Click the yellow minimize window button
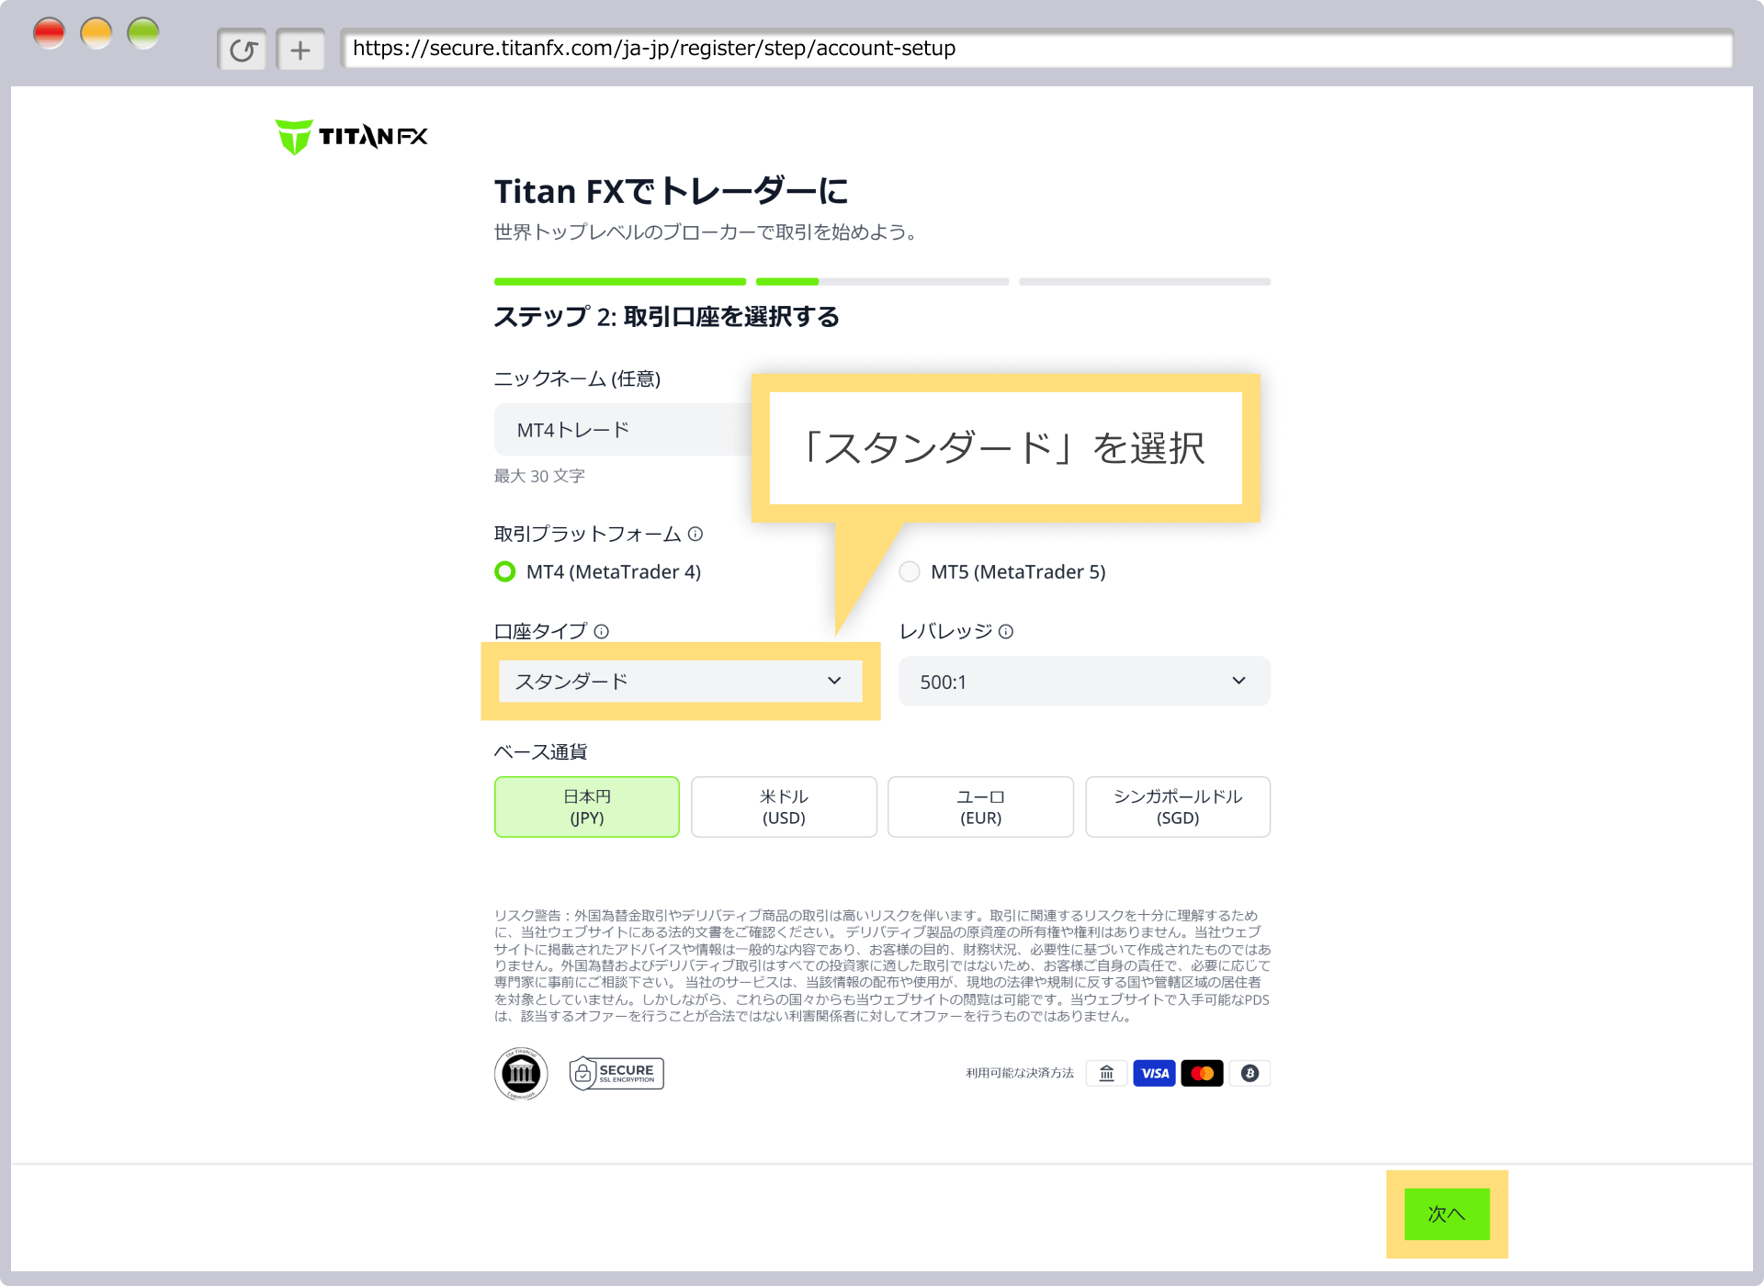Viewport: 1764px width, 1286px height. point(96,34)
